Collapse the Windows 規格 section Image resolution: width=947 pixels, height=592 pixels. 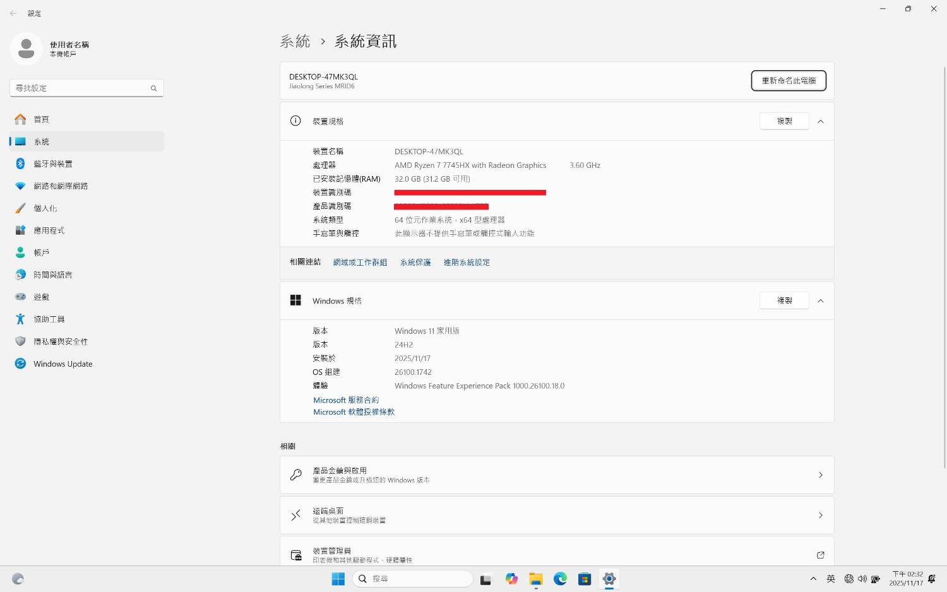[820, 301]
